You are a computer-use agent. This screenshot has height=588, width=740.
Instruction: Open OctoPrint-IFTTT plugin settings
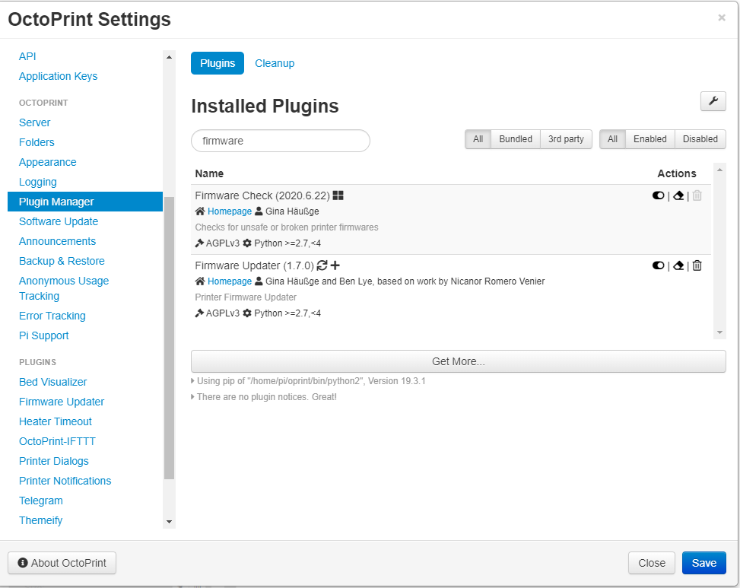coord(57,441)
